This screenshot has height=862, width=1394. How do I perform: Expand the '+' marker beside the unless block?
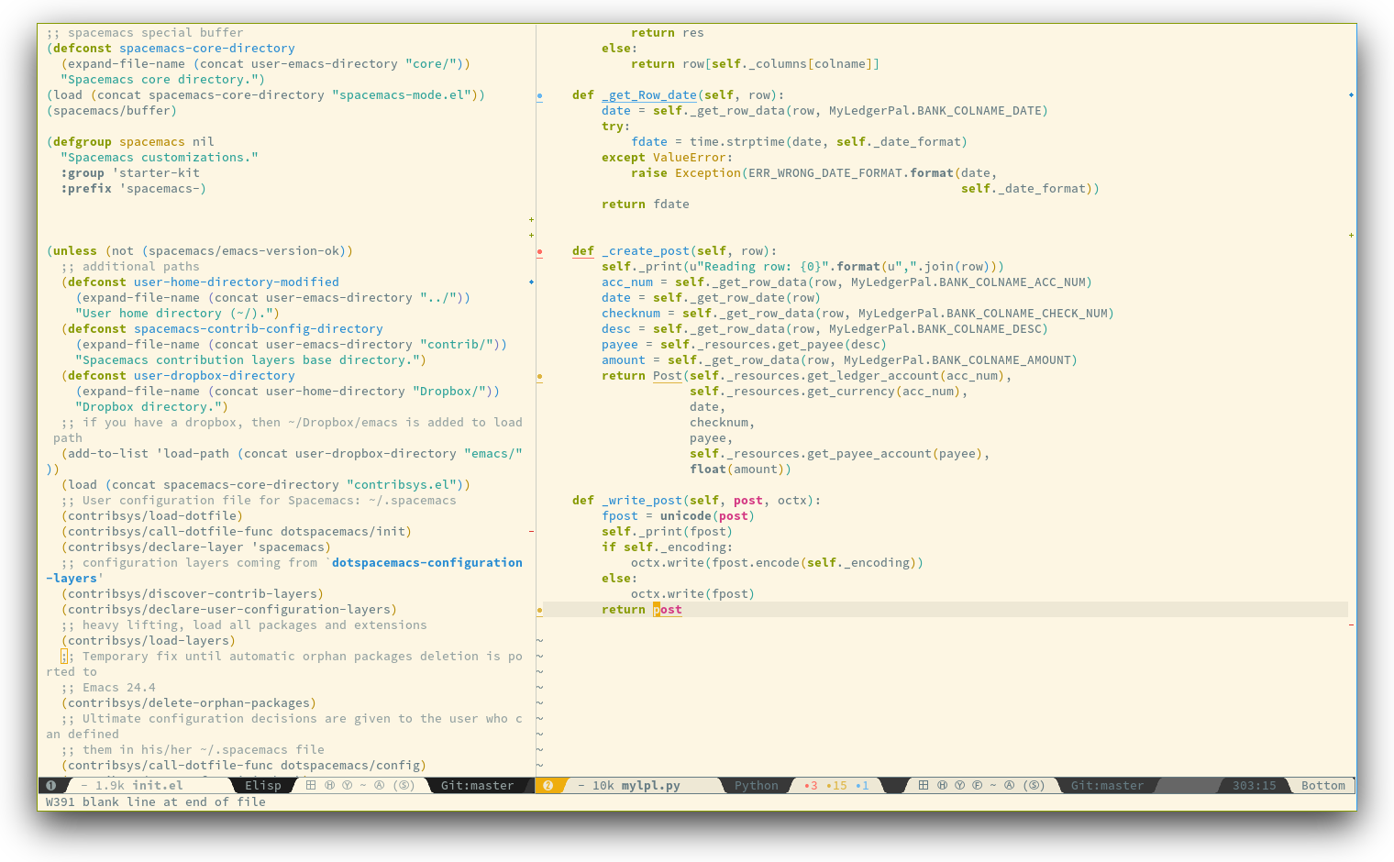coord(530,236)
